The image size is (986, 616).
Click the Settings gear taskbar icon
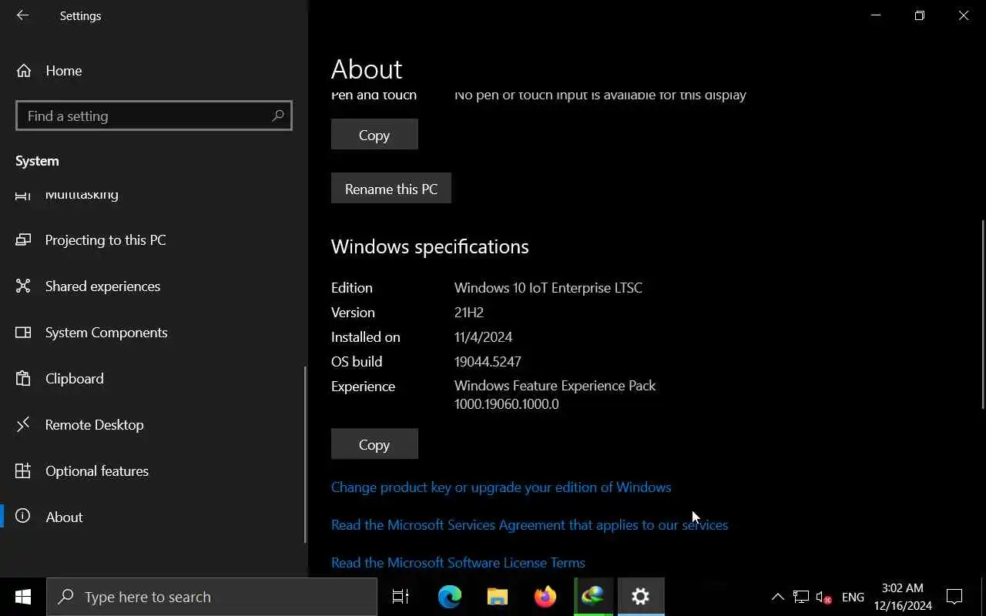pyautogui.click(x=641, y=597)
